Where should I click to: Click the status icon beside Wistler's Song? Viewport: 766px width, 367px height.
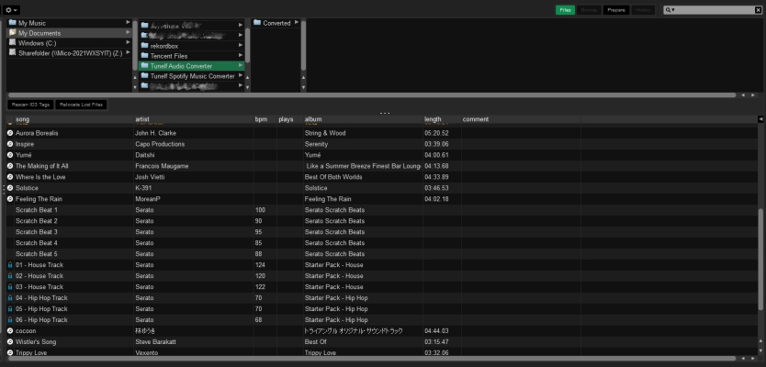[10, 341]
